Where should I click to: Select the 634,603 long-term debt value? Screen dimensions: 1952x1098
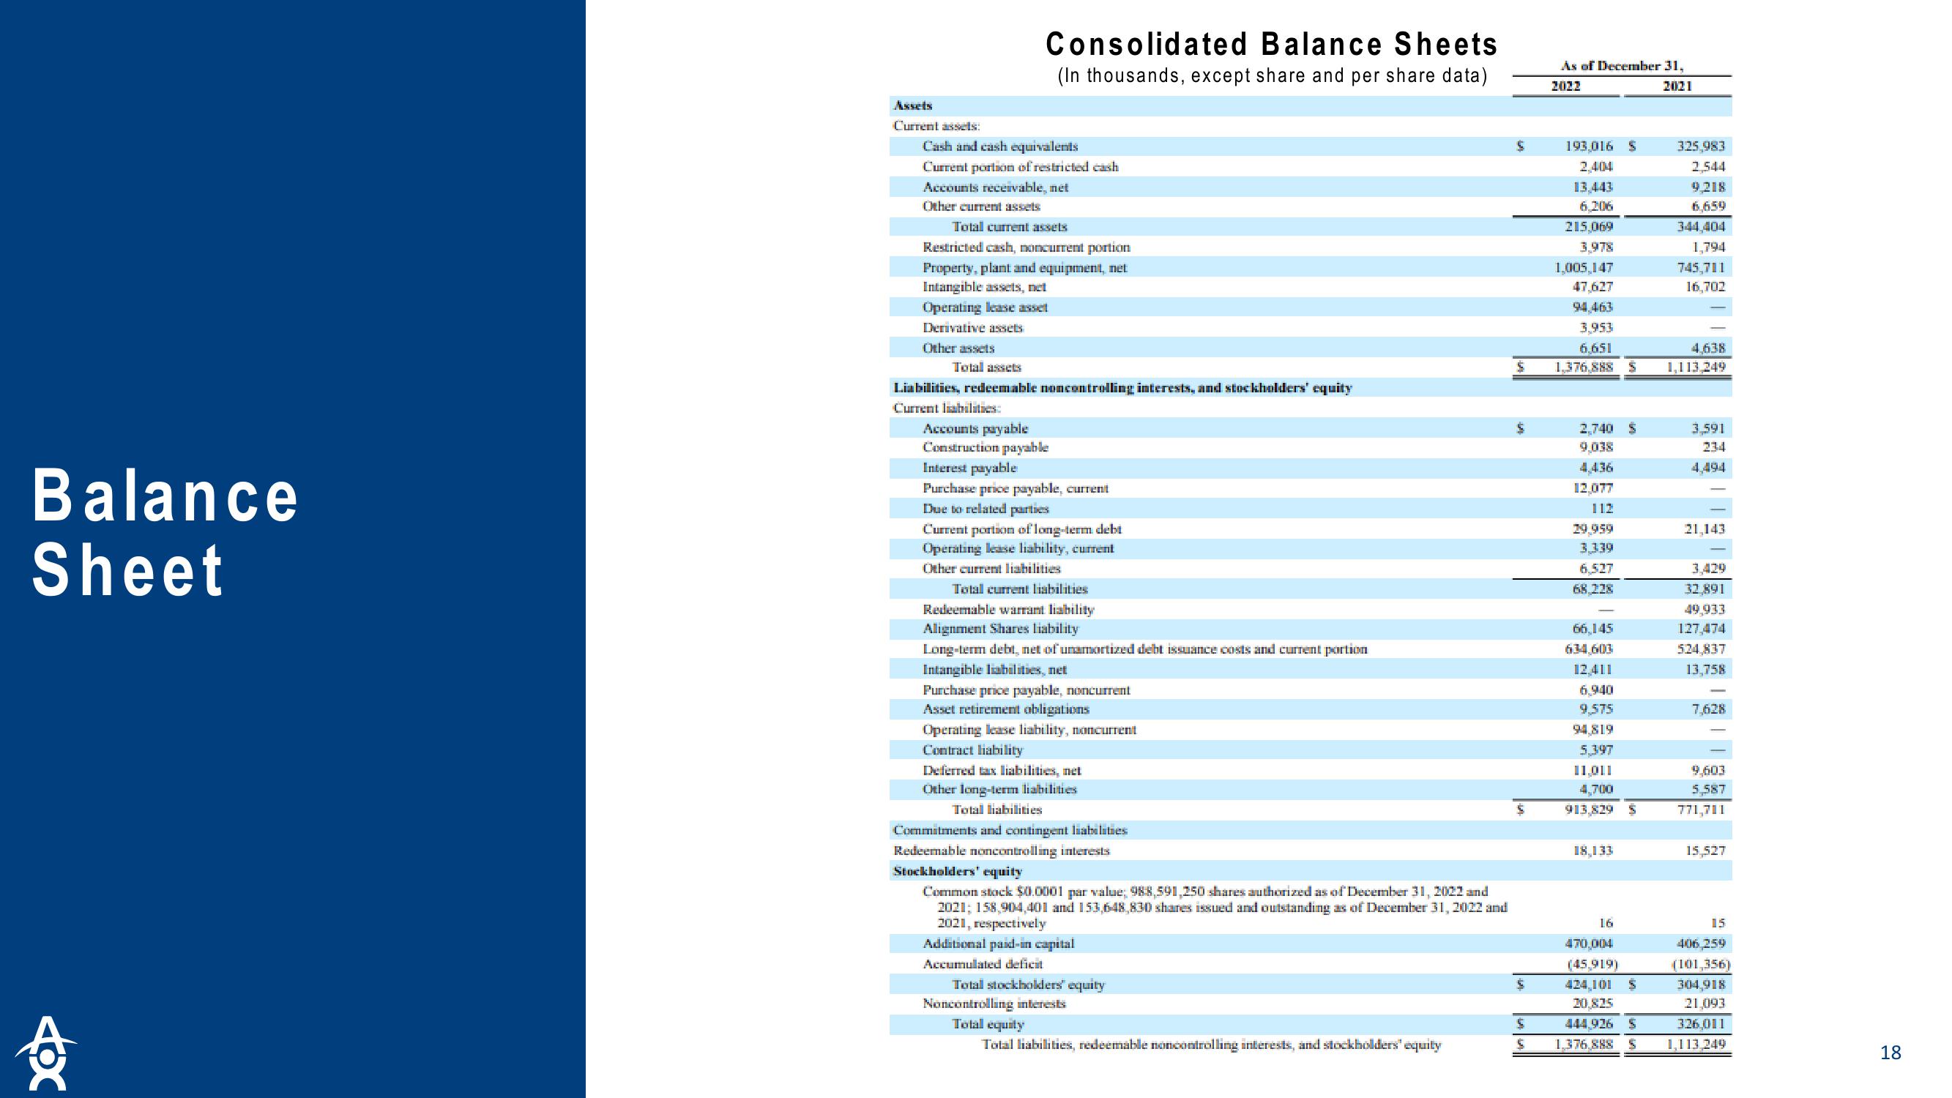coord(1589,649)
